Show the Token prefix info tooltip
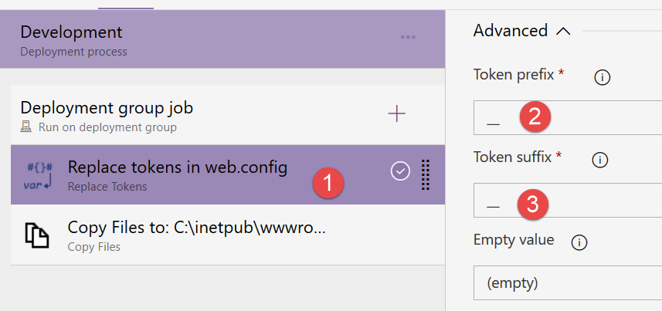This screenshot has height=311, width=662. [x=602, y=76]
